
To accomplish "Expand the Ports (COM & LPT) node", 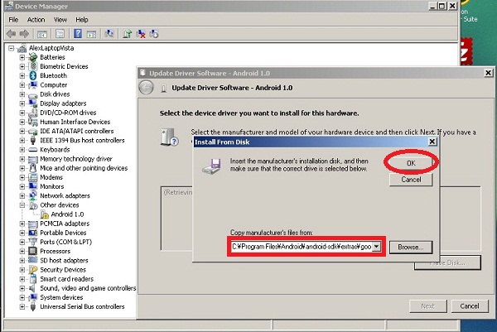I will tap(22, 242).
